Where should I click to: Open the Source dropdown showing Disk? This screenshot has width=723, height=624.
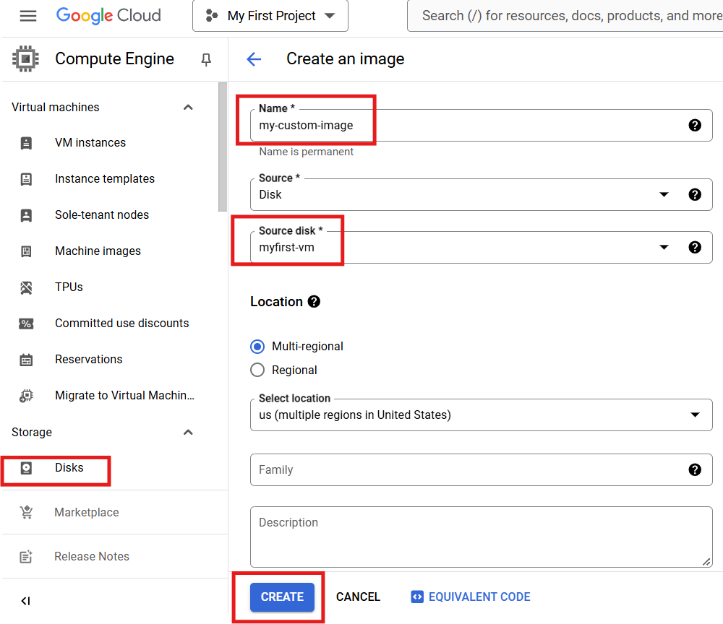pyautogui.click(x=664, y=194)
